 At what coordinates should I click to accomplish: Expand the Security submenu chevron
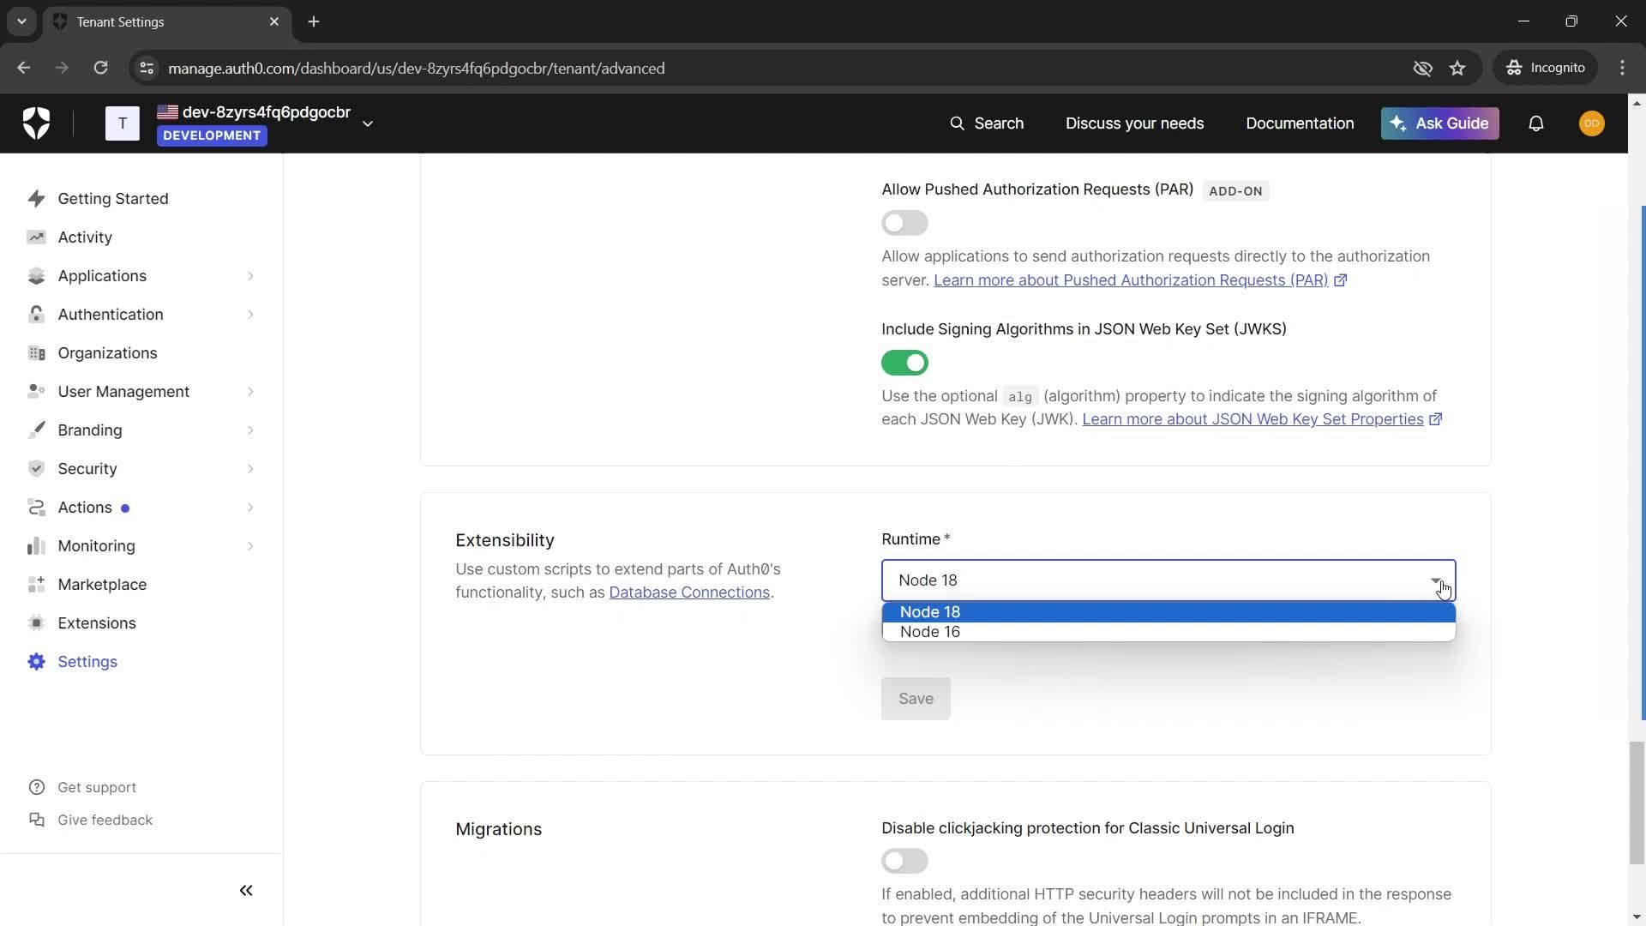pos(250,469)
